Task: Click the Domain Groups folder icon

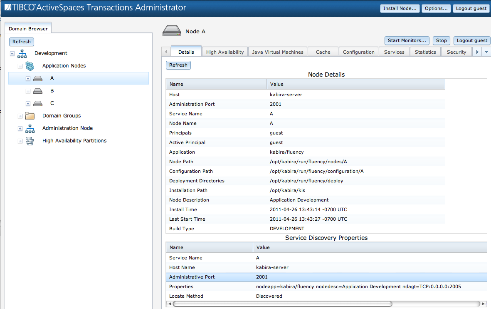Action: pyautogui.click(x=30, y=116)
